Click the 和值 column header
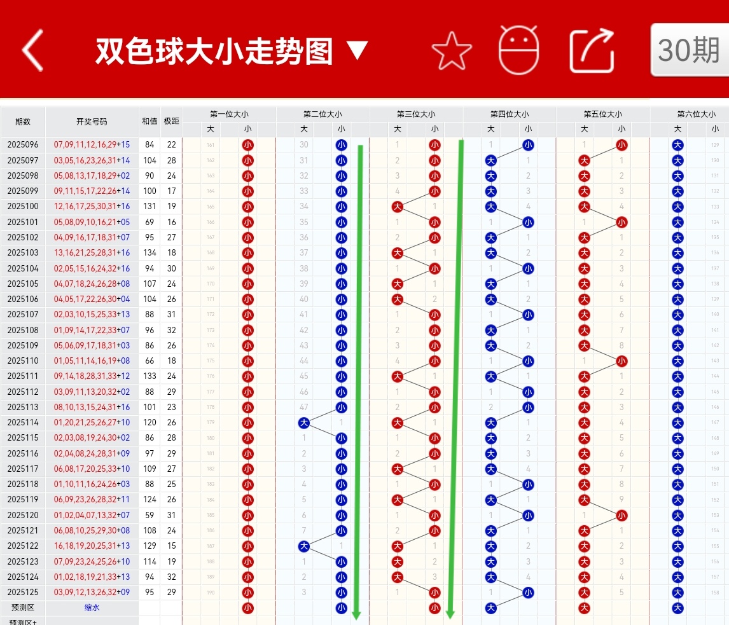The image size is (729, 625). click(149, 121)
